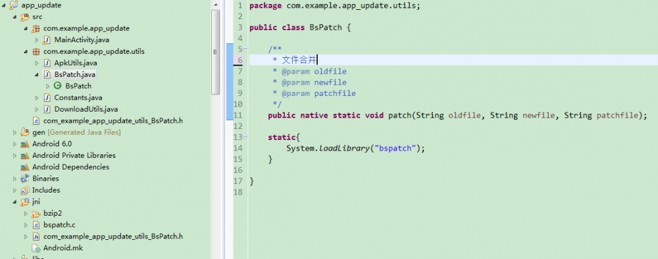
Task: Click the Android.mk file icon
Action: pyautogui.click(x=36, y=248)
